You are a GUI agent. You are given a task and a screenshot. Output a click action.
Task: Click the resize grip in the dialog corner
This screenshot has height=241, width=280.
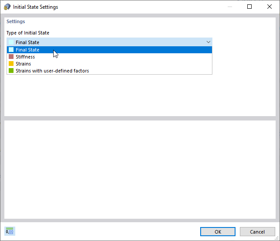(x=277, y=238)
